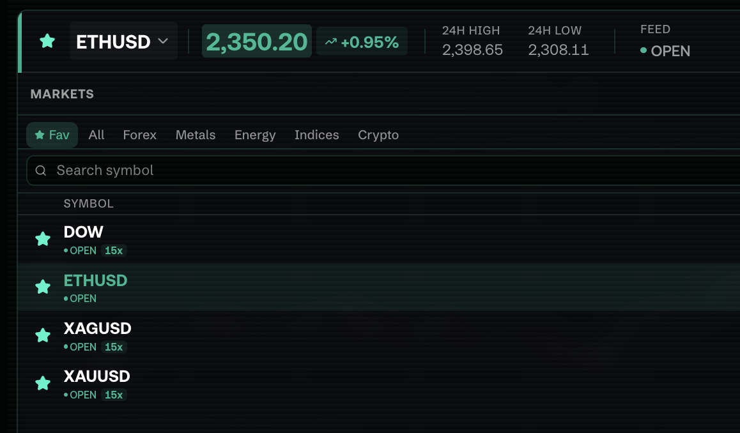Select the Fav tab

coord(52,135)
